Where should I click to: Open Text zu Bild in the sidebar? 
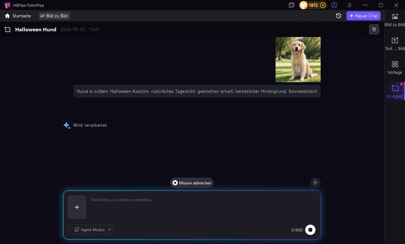[395, 43]
